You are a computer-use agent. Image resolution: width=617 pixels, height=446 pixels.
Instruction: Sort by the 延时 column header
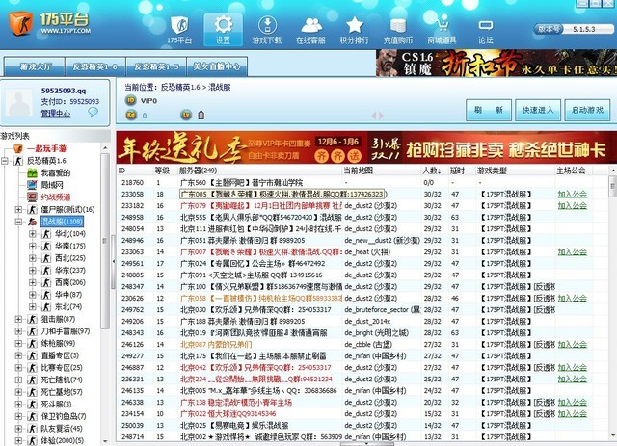pos(462,171)
